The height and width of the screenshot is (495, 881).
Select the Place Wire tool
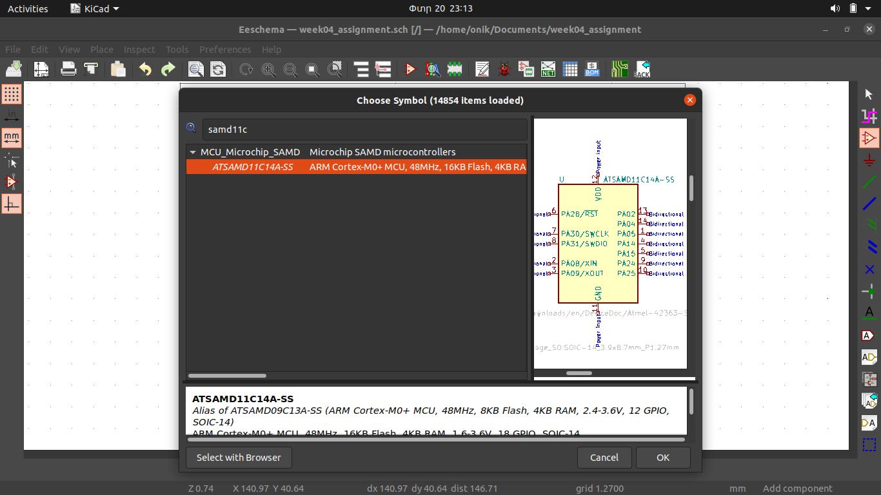point(869,182)
